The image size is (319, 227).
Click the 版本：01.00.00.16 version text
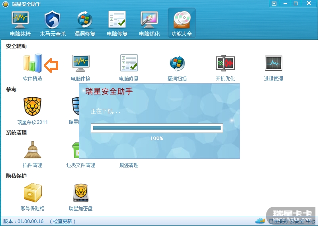click(23, 221)
